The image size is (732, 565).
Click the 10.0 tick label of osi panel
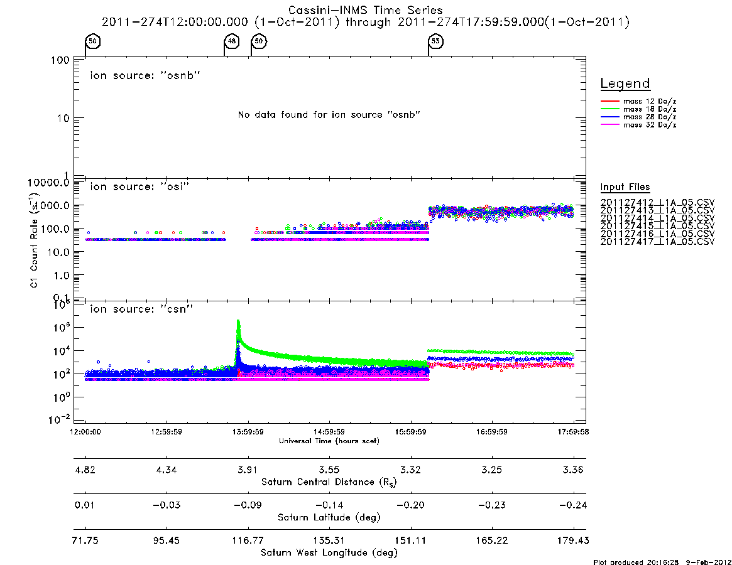tap(59, 252)
